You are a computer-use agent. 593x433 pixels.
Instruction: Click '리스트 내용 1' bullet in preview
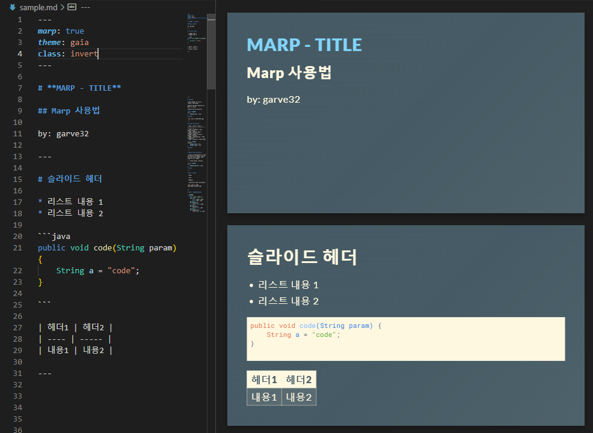tap(288, 285)
